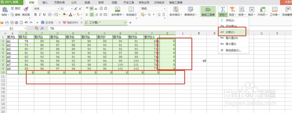Click the clear formatting eraser icon
The image size is (292, 113).
pyautogui.click(x=78, y=15)
